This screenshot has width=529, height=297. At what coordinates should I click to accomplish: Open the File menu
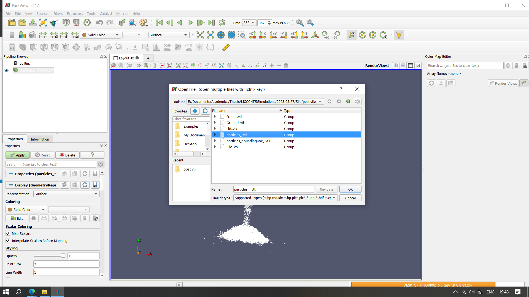coord(8,13)
